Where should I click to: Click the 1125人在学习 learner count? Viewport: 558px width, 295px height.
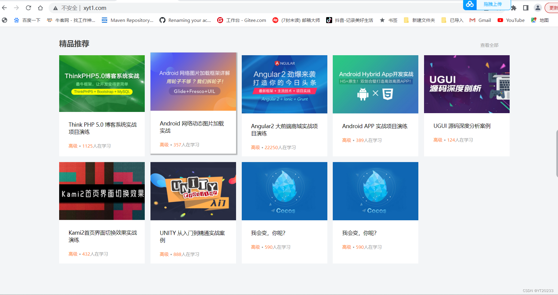click(x=96, y=146)
